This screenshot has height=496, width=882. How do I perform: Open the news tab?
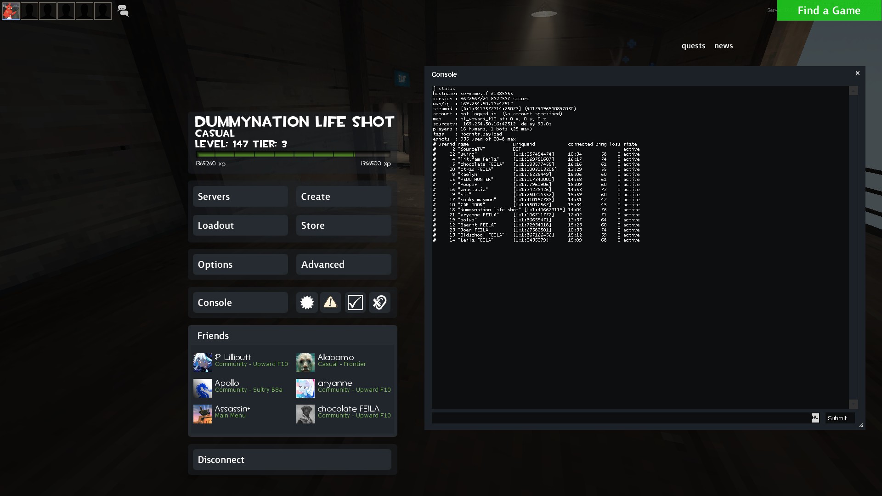pos(723,45)
